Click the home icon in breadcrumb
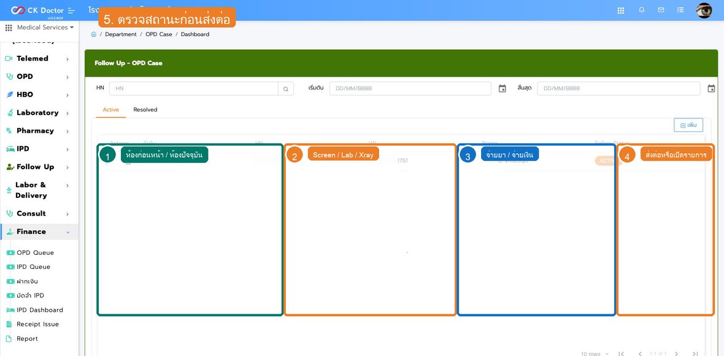The width and height of the screenshot is (724, 356). (94, 34)
